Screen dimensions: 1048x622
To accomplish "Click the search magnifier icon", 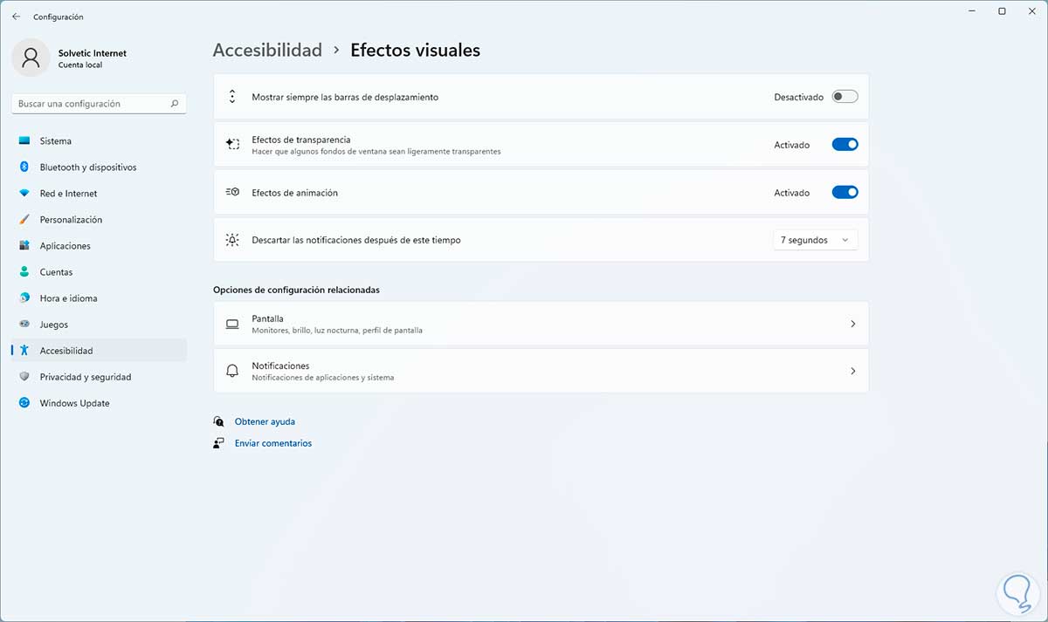I will 175,104.
